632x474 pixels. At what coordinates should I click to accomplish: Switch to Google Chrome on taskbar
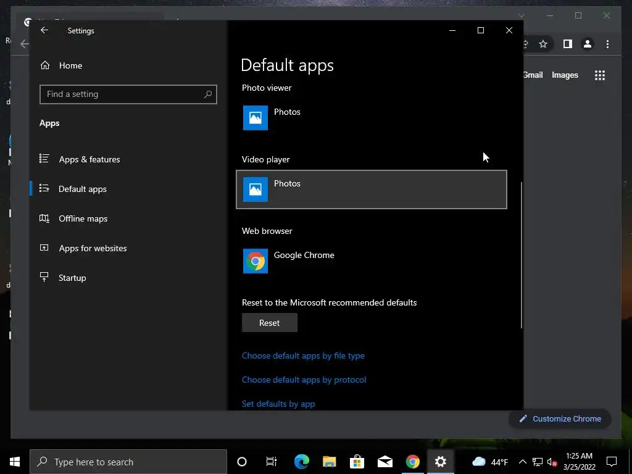(x=412, y=462)
